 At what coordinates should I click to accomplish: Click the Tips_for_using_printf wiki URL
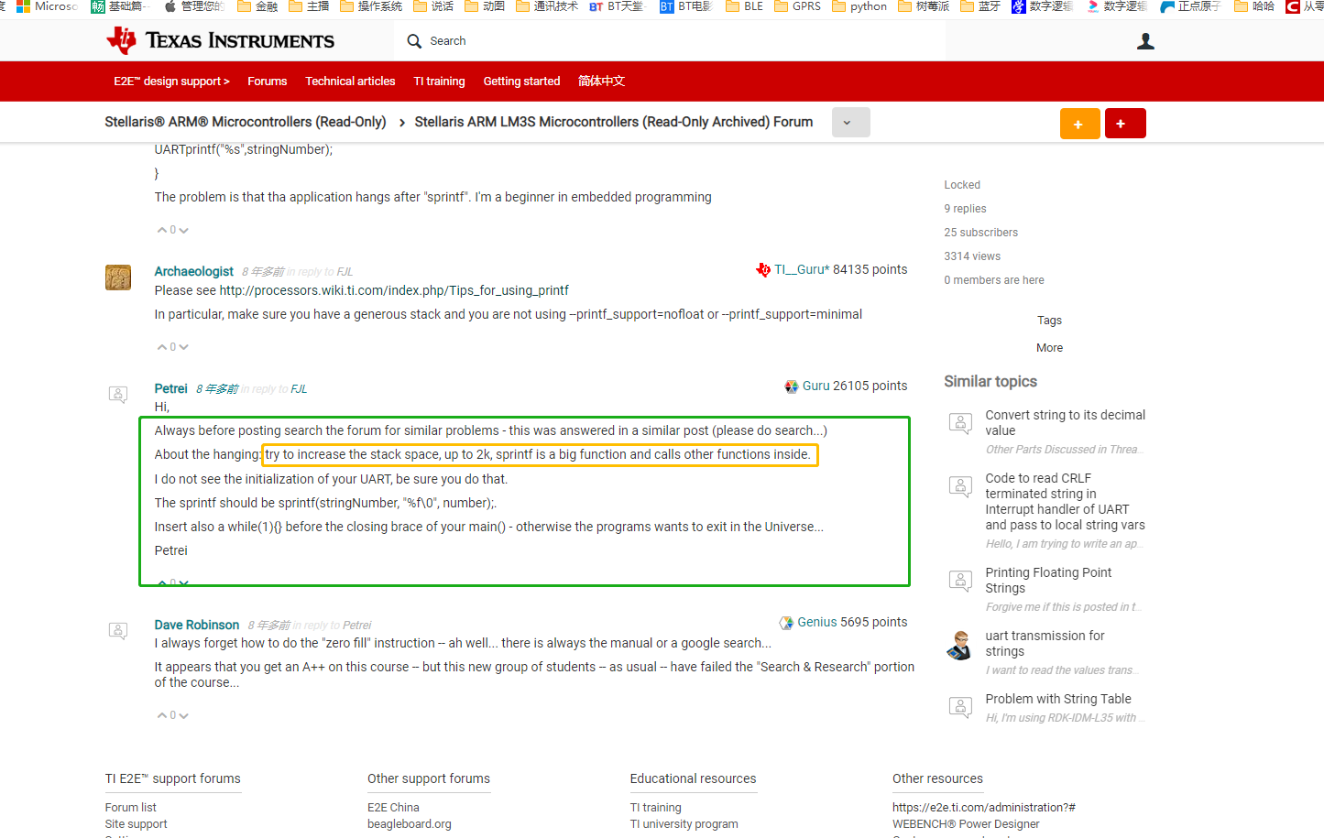coord(394,290)
